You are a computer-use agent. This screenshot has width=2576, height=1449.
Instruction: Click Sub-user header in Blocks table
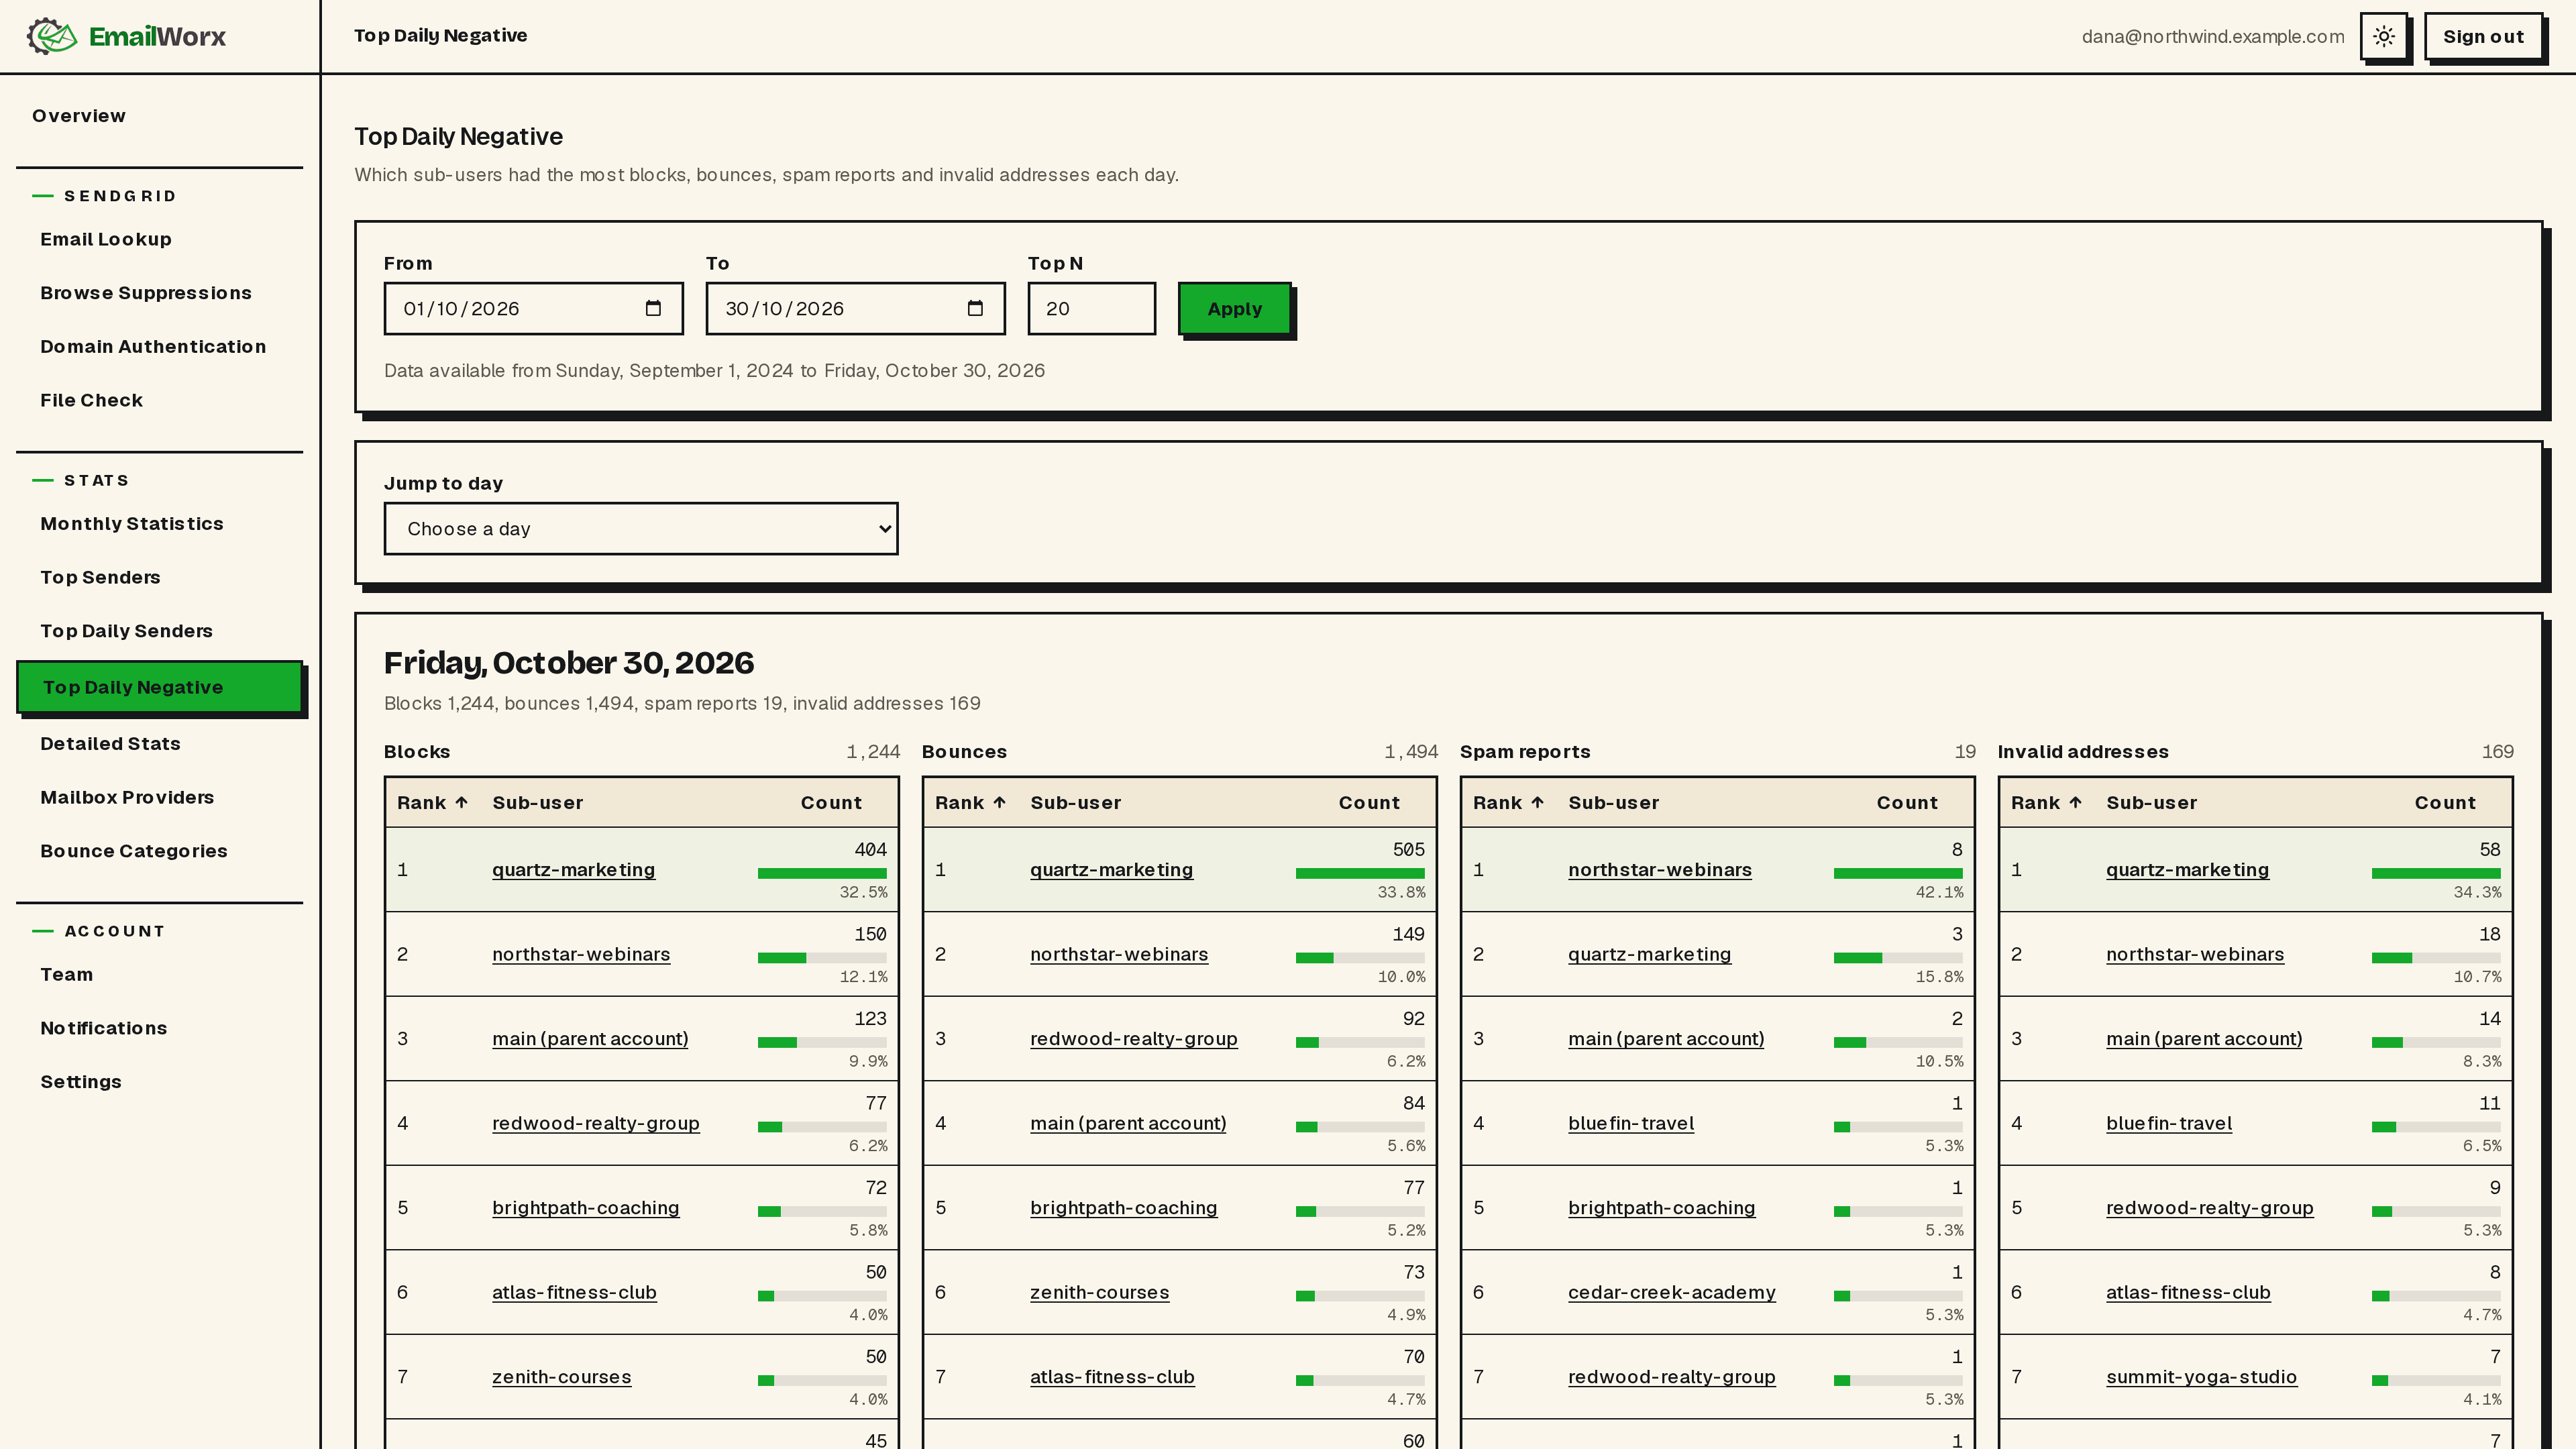[x=538, y=802]
